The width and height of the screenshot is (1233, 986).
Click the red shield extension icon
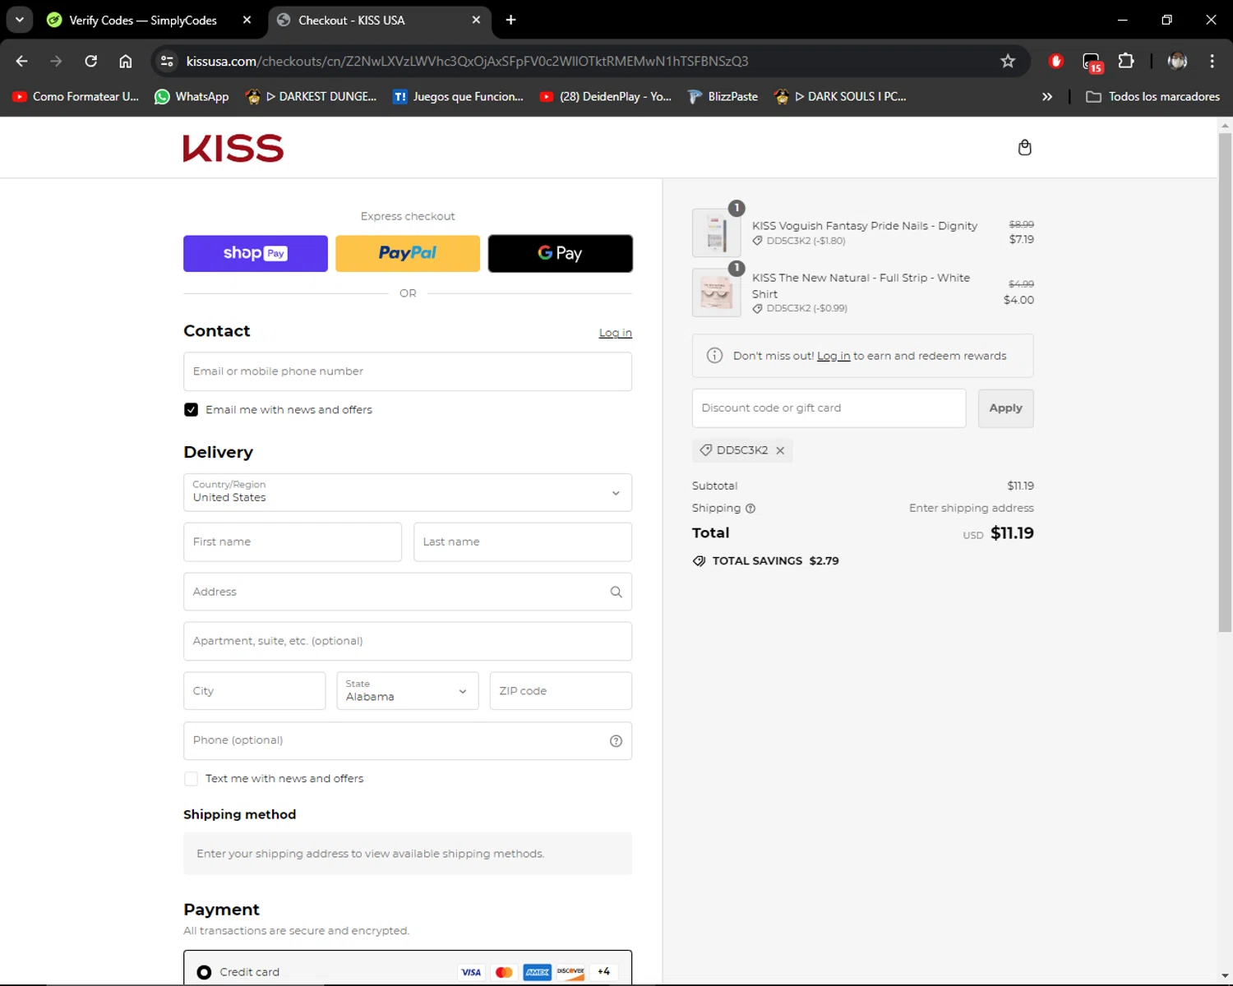1056,61
